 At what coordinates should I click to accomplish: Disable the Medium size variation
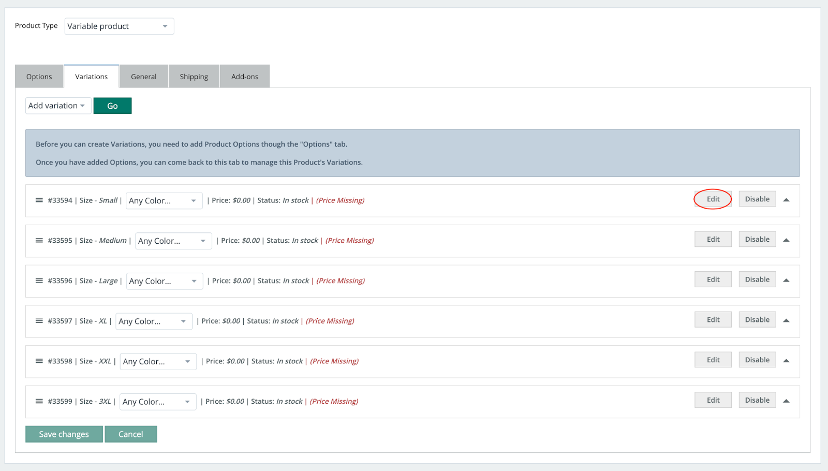click(x=757, y=239)
